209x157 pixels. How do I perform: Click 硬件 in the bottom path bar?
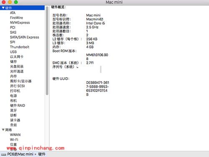[x=42, y=154]
